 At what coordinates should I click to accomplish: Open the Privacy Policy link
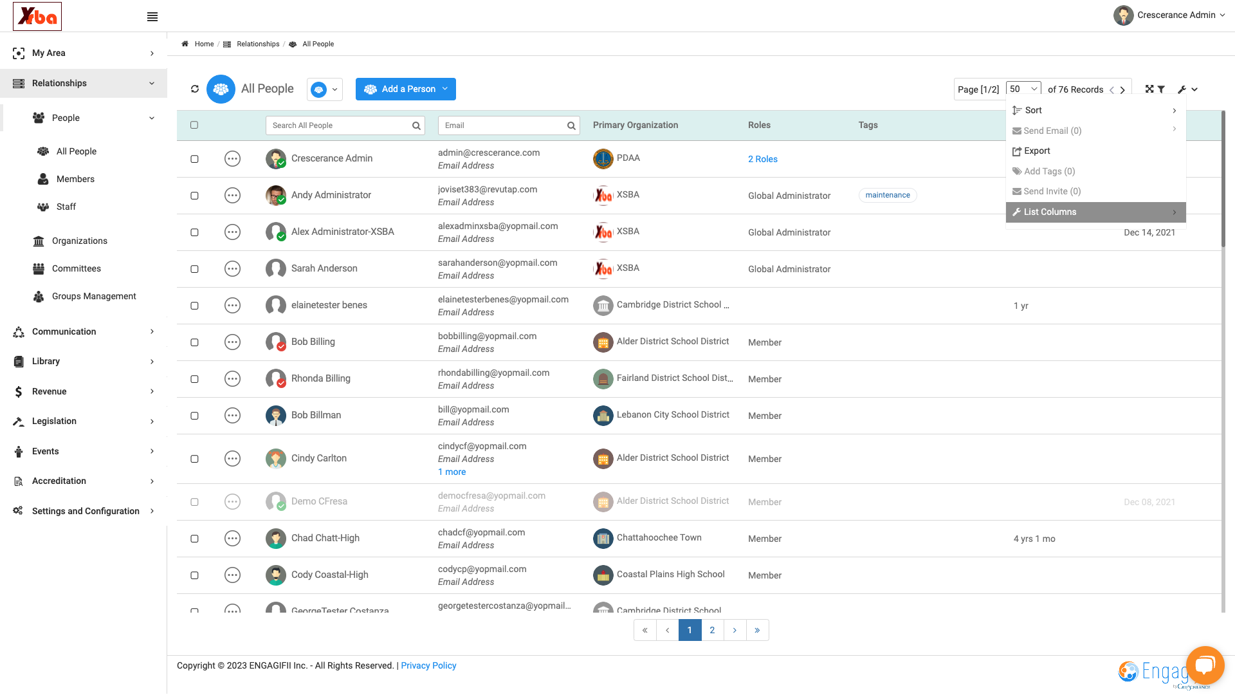coord(428,665)
